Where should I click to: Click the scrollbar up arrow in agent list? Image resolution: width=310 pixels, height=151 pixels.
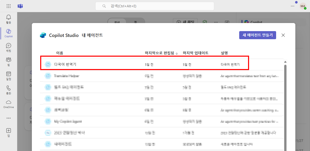[x=285, y=62]
